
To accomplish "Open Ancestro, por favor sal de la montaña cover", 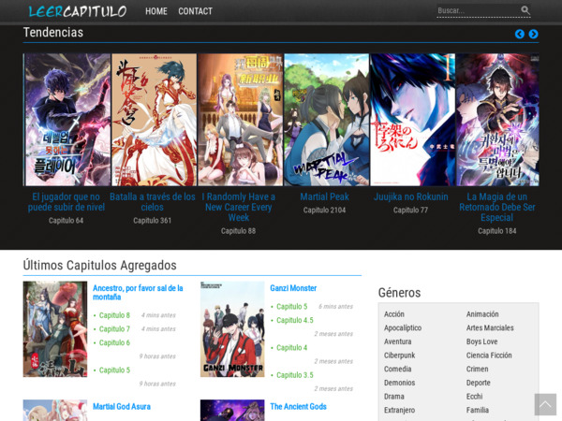I will pyautogui.click(x=55, y=329).
